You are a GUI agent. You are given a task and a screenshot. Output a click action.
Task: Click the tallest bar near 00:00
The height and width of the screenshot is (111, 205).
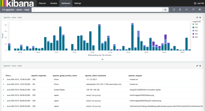[133, 37]
